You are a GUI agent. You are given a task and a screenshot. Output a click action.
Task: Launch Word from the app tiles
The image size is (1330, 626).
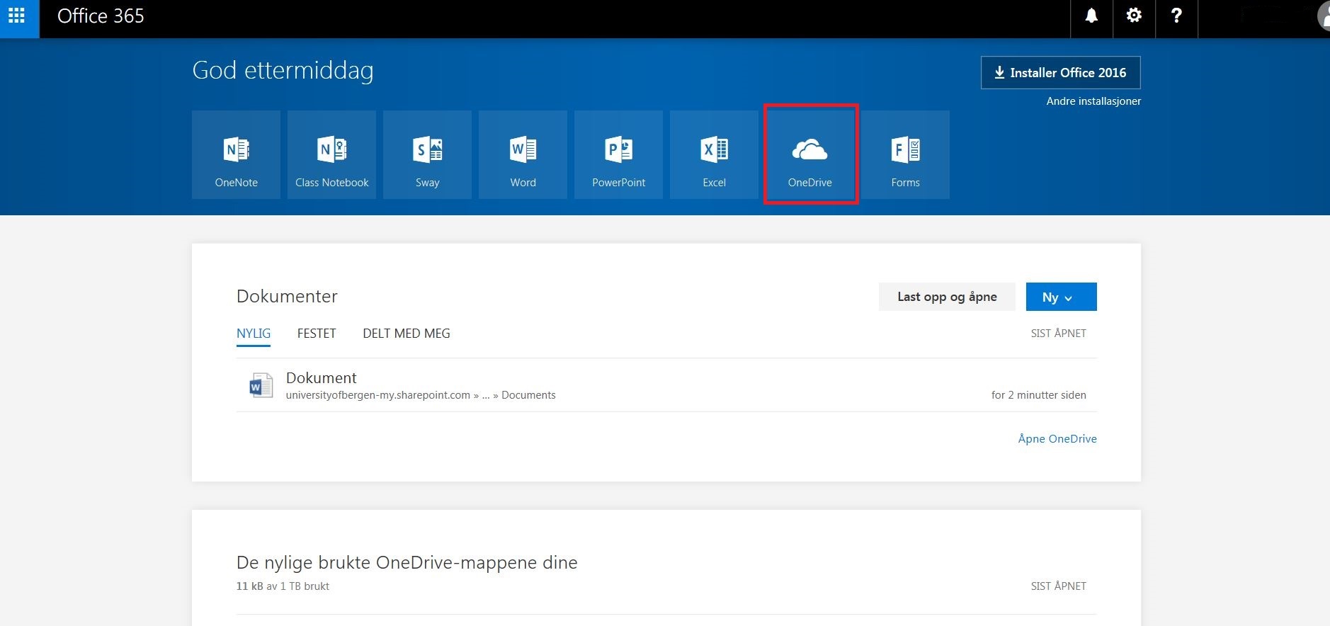523,154
